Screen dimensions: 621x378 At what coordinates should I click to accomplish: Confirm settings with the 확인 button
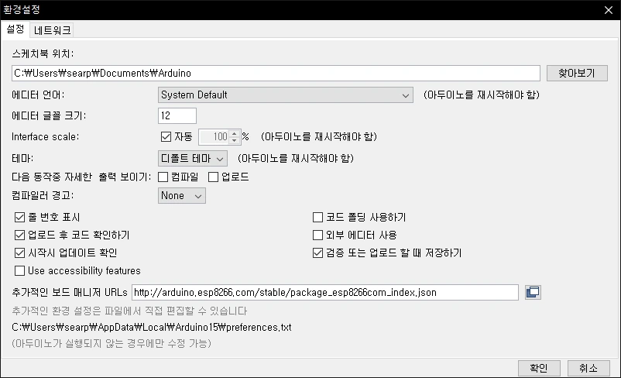click(x=539, y=368)
